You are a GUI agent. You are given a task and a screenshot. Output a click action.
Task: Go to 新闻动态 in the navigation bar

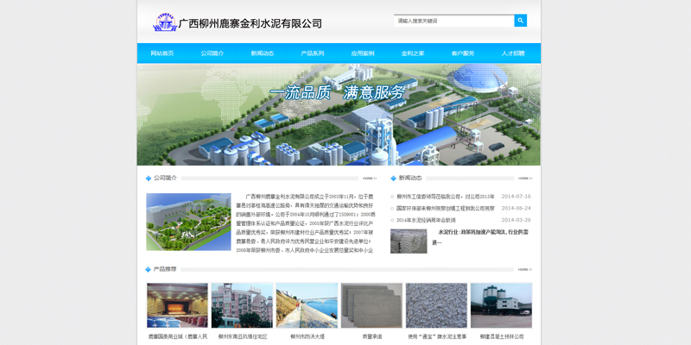click(263, 53)
